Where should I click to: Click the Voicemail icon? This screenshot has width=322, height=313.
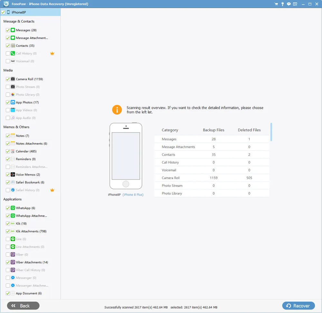click(x=13, y=61)
